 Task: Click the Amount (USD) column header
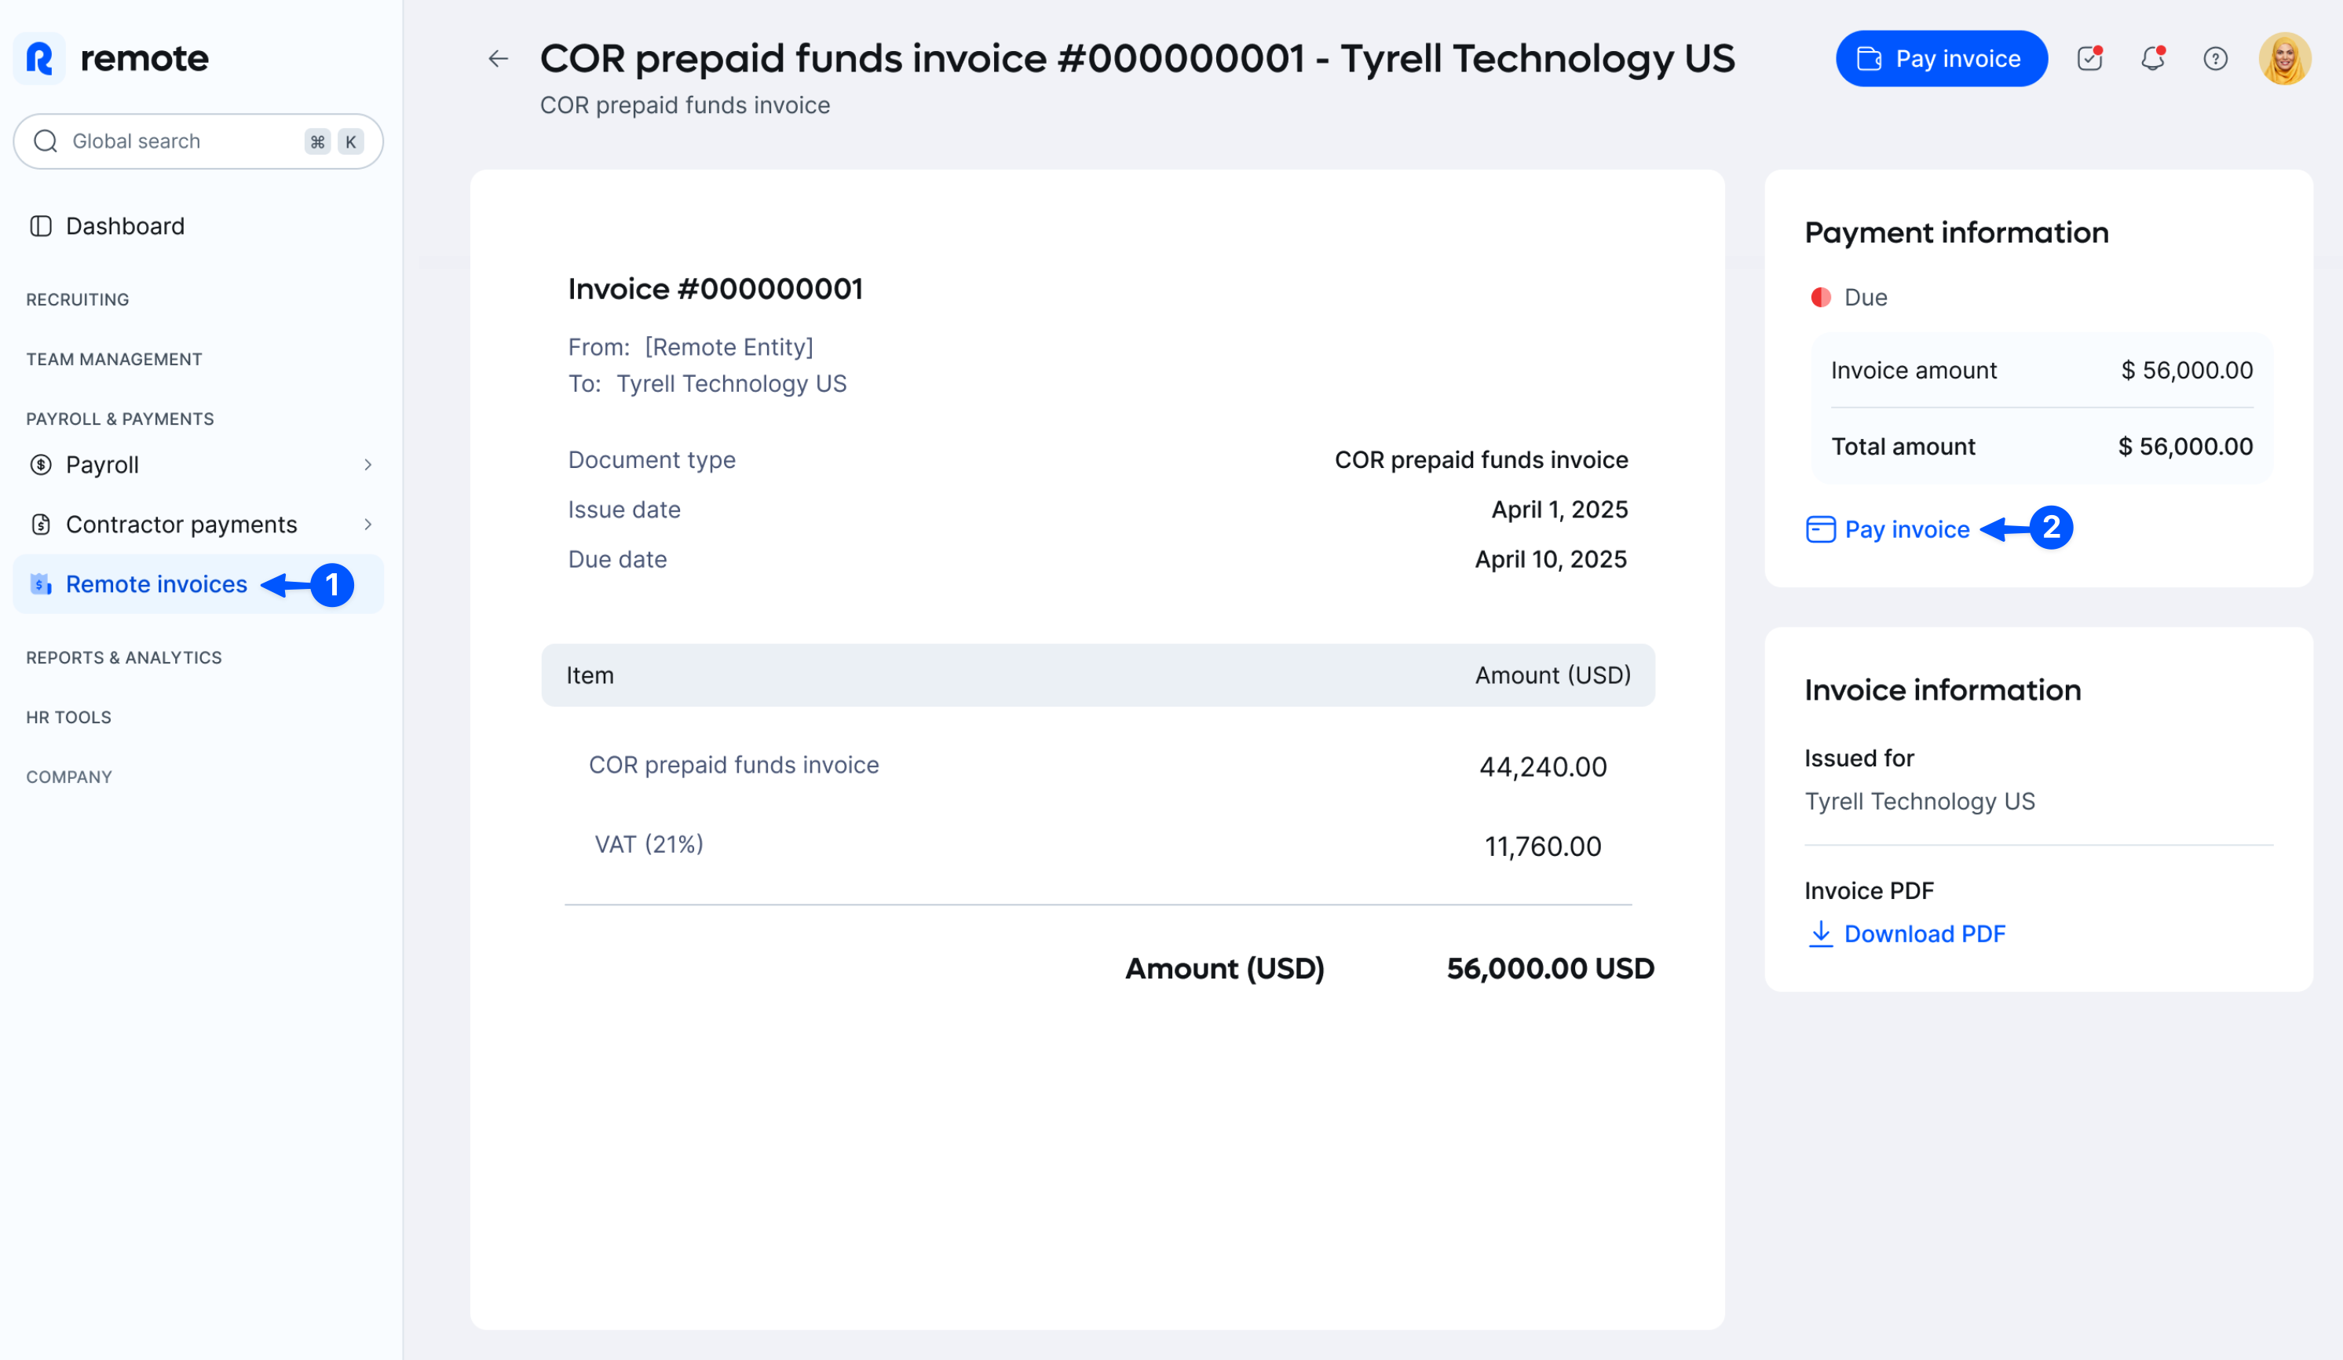1552,675
